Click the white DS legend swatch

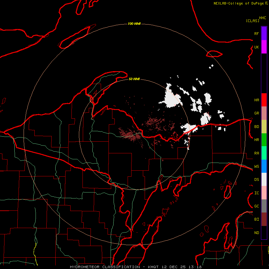tap(264, 179)
